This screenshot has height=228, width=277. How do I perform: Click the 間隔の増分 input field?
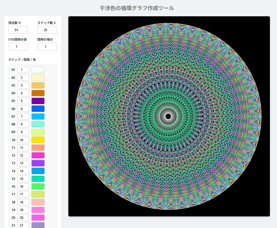pyautogui.click(x=47, y=47)
